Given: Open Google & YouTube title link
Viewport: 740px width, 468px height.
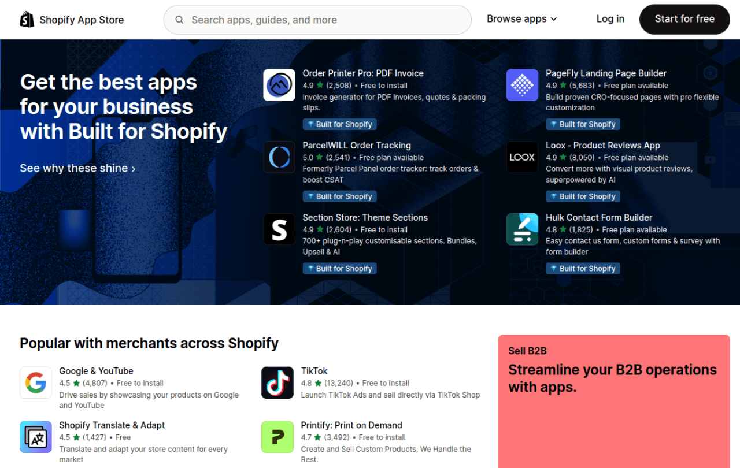Looking at the screenshot, I should pyautogui.click(x=96, y=371).
